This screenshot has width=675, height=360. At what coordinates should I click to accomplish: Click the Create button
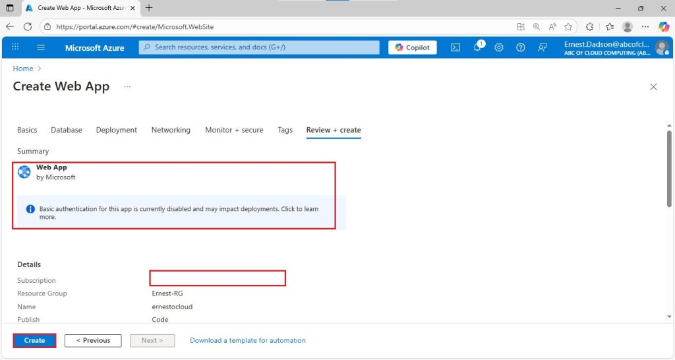pos(34,341)
